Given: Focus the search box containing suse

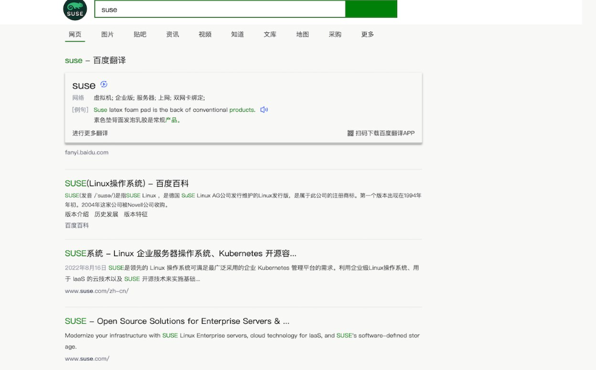Looking at the screenshot, I should tap(220, 9).
